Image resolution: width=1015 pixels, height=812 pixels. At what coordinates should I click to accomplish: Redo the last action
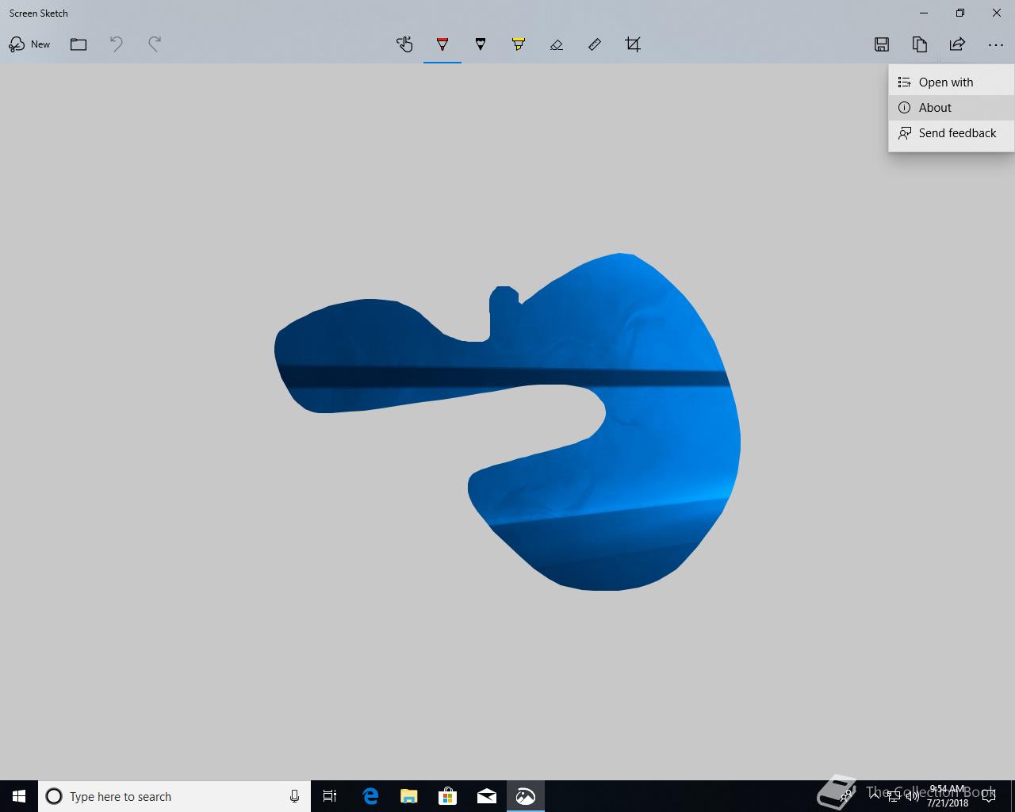155,44
